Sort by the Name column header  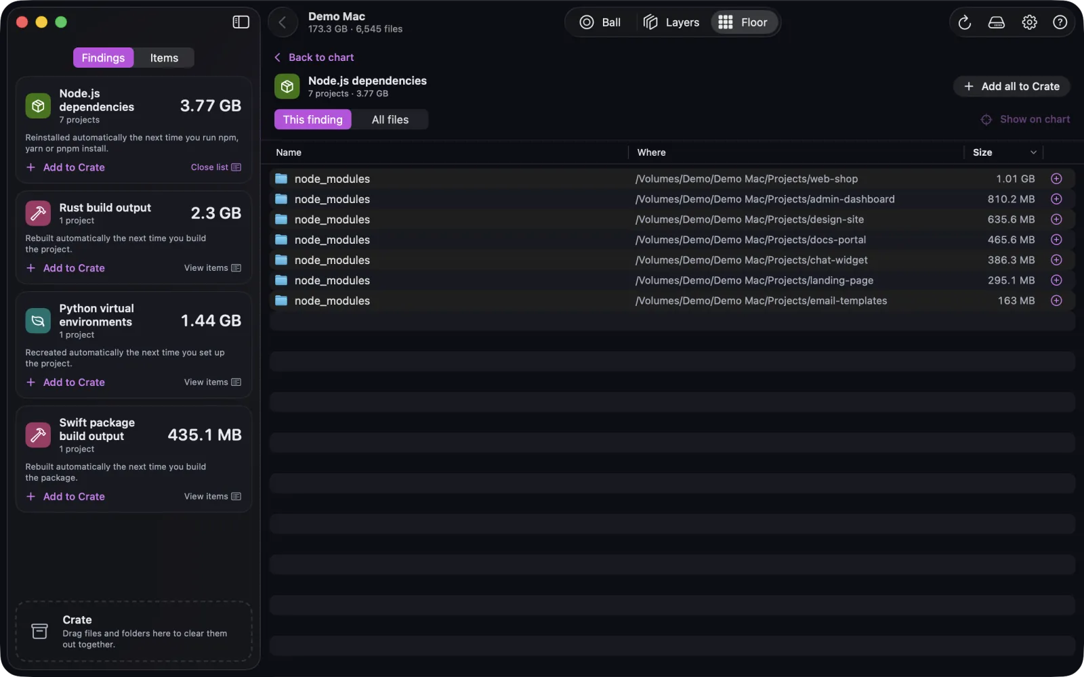pyautogui.click(x=289, y=152)
